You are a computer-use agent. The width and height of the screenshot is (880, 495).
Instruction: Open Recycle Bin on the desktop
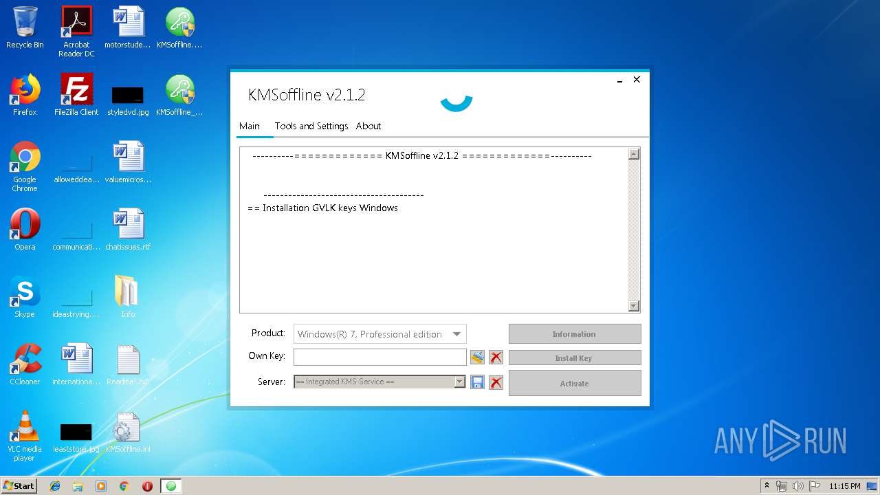(x=25, y=27)
